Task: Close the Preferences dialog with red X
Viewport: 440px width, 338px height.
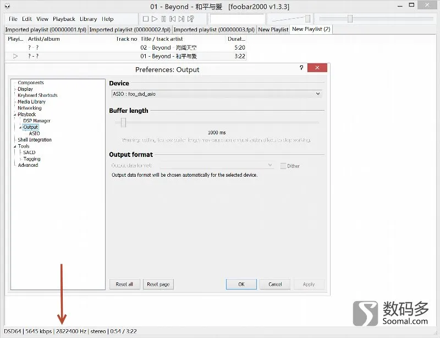Action: [317, 68]
